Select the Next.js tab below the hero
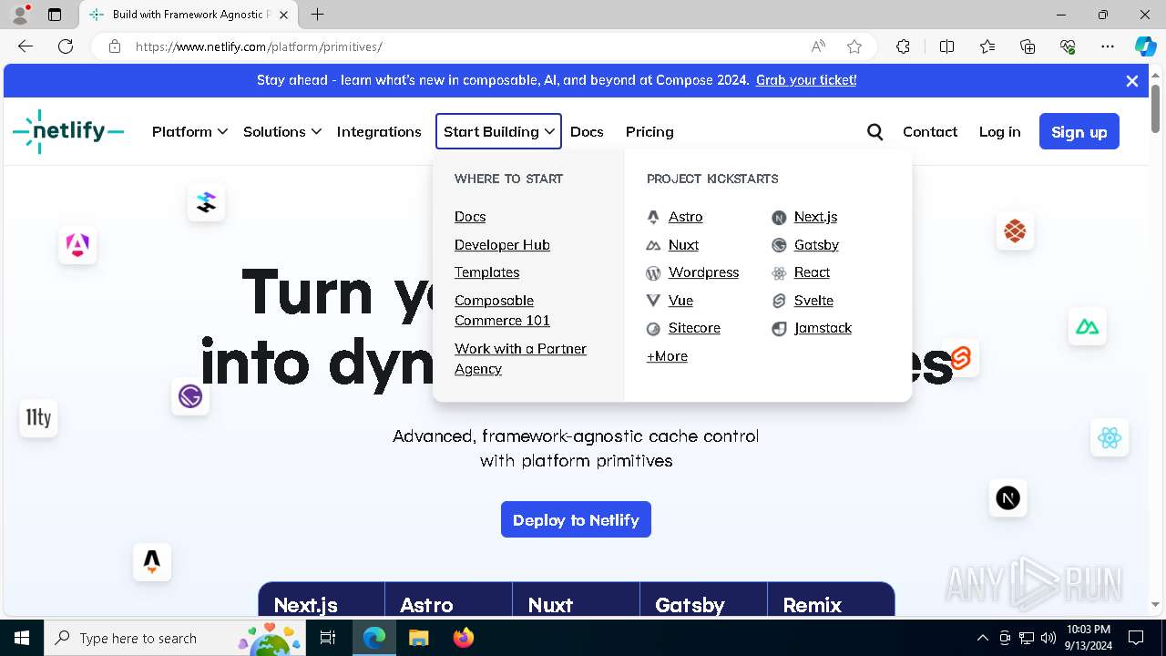The height and width of the screenshot is (656, 1166). click(x=322, y=601)
